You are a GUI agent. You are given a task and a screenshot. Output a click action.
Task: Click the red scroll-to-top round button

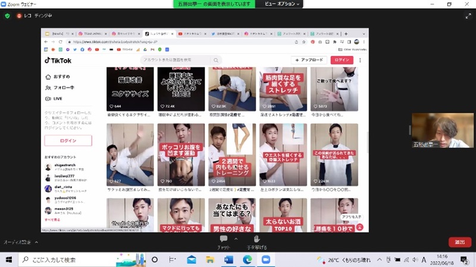coord(359,227)
